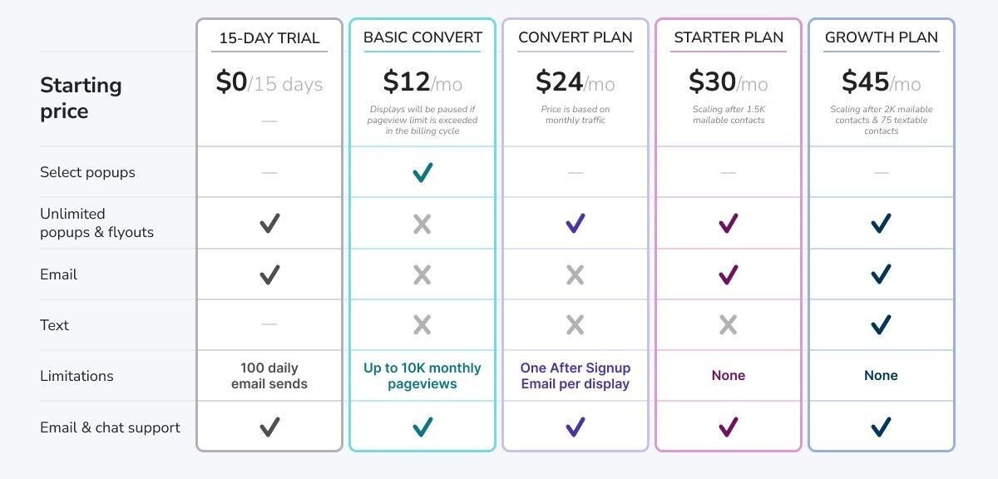Click the gray X for Starter Plan text
The height and width of the screenshot is (479, 998).
(729, 324)
